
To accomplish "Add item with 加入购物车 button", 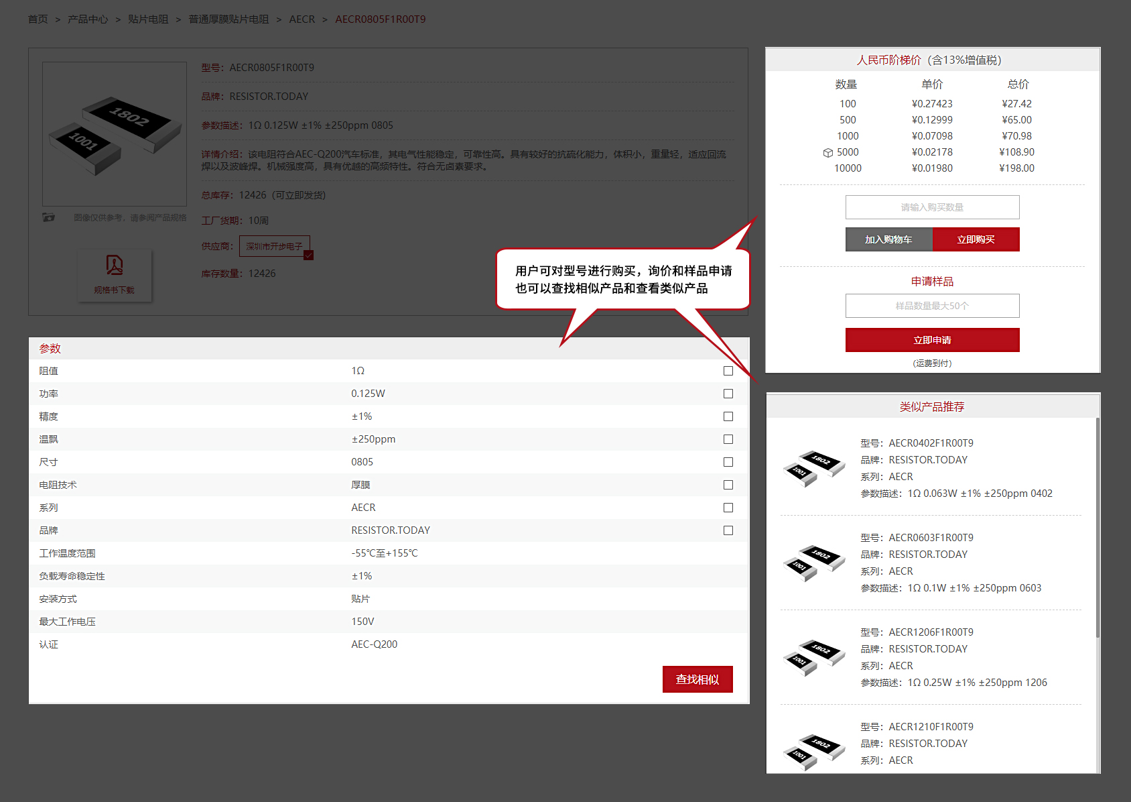I will click(888, 239).
